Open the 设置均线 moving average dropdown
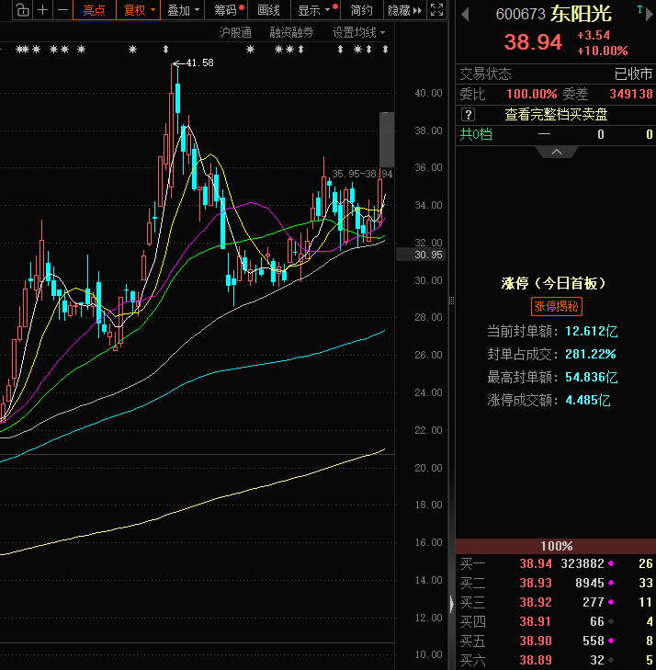Screen dimensions: 656x670 358,32
